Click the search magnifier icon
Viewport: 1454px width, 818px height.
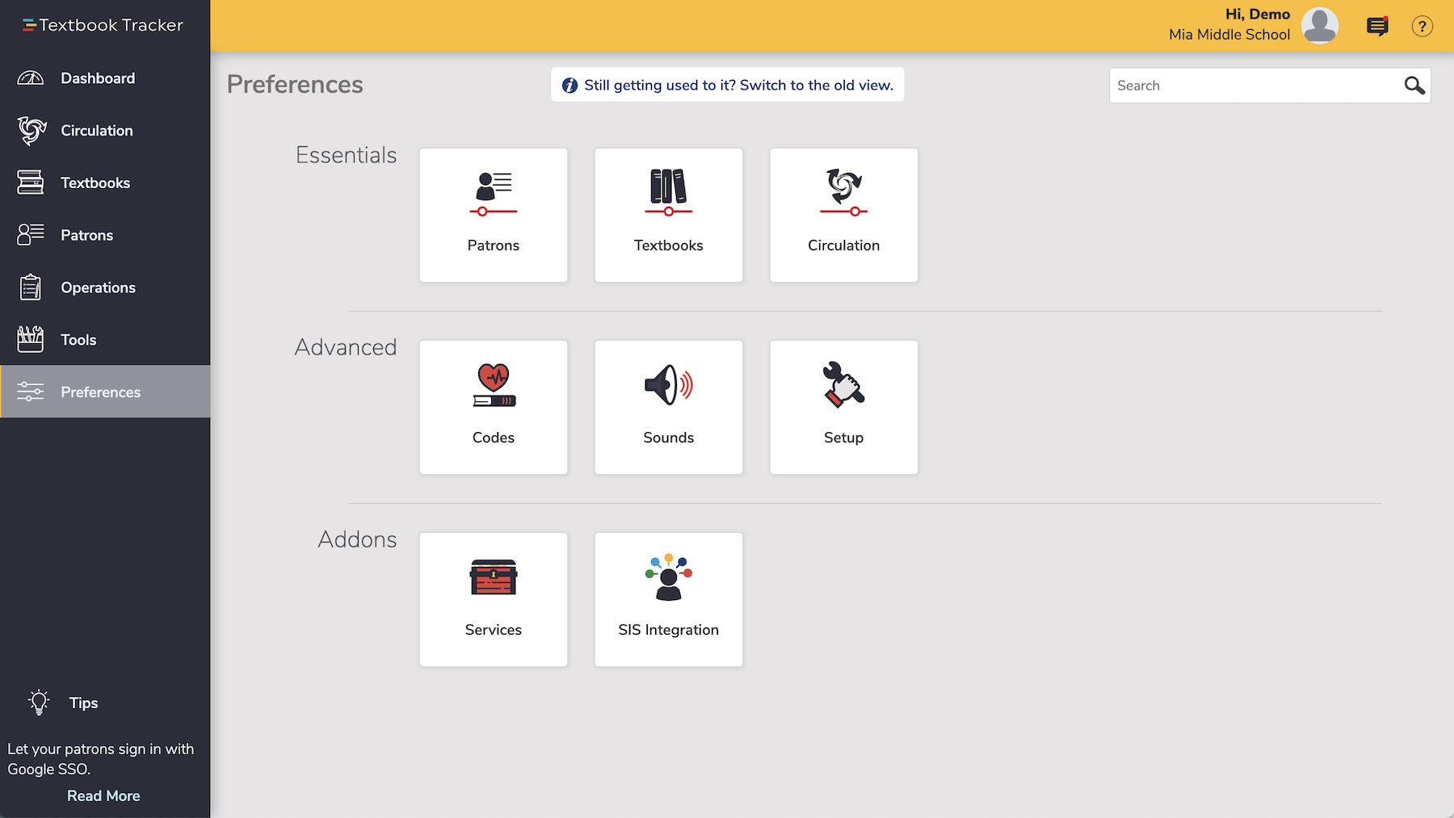[x=1414, y=86]
